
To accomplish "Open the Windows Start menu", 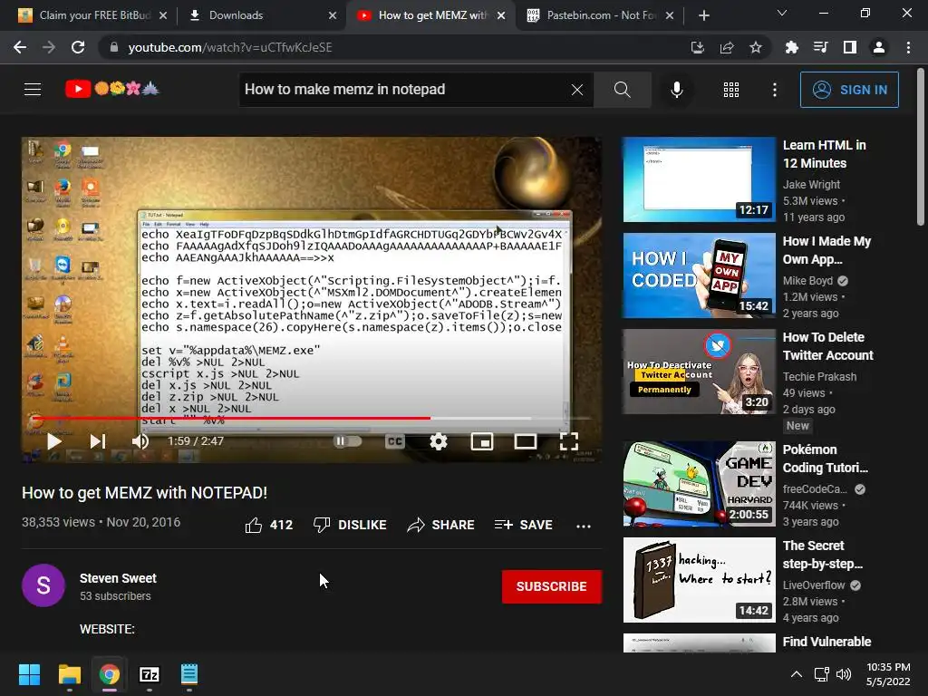I will point(29,674).
